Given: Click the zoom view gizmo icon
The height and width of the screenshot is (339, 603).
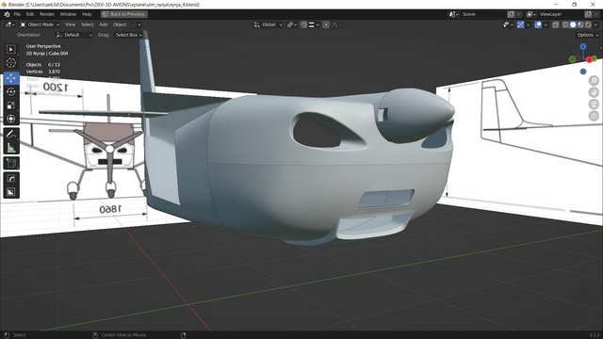Looking at the screenshot, I should pos(594,80).
